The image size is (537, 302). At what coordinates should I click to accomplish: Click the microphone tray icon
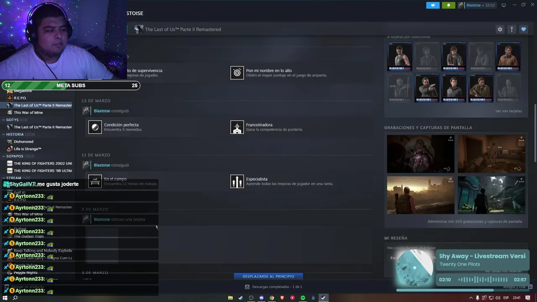(477, 298)
